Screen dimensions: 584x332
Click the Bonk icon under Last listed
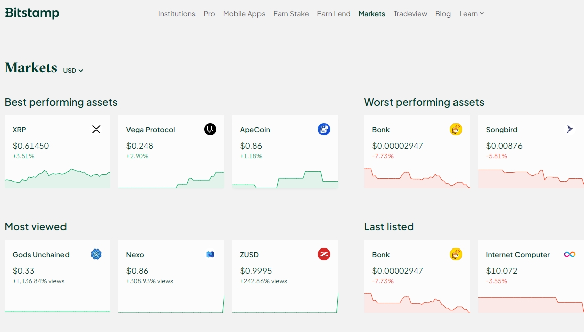(x=456, y=254)
